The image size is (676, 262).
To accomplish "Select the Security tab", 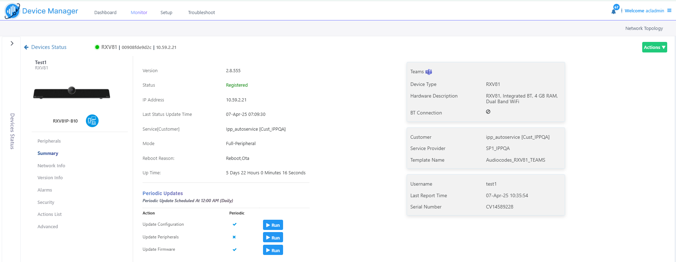I will 46,202.
